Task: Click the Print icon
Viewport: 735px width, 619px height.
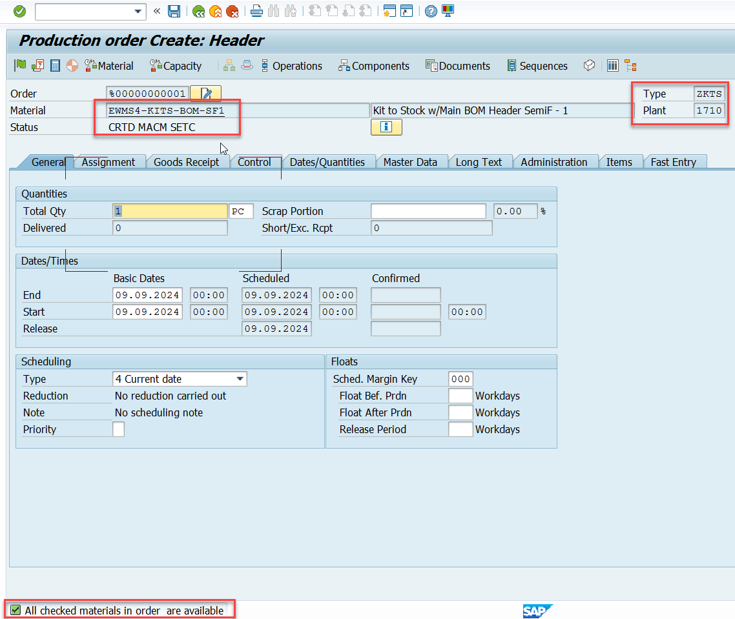Action: (x=256, y=11)
